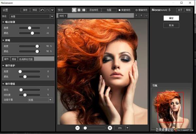The image size is (196, 134).
Task: Select the 快速预览 radio button
Action: pyautogui.click(x=120, y=10)
